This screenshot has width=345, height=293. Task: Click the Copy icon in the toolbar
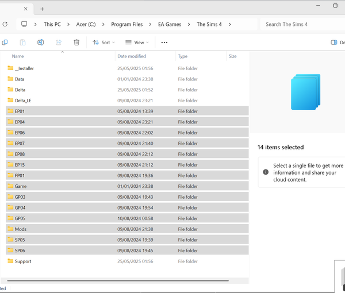tap(5, 42)
